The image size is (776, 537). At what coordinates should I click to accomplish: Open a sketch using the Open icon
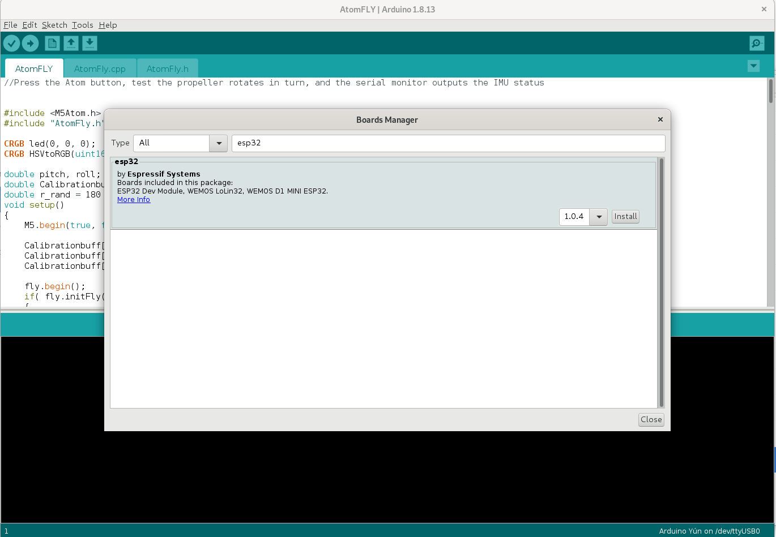coord(71,43)
